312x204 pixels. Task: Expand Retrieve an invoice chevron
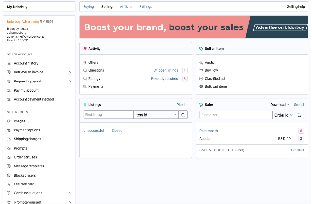click(x=70, y=72)
